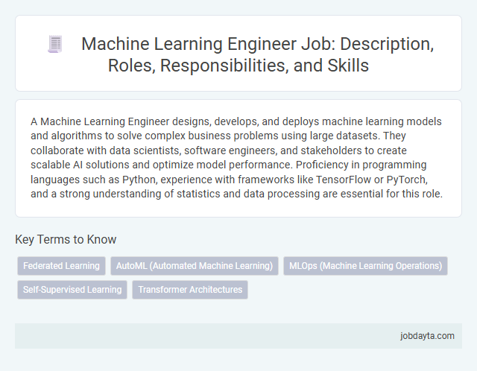Open the Federated Learning tag
The width and height of the screenshot is (477, 371).
pyautogui.click(x=61, y=266)
